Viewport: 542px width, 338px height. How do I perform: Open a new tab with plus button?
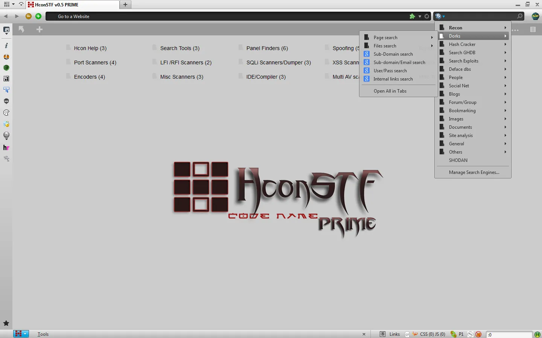(125, 5)
